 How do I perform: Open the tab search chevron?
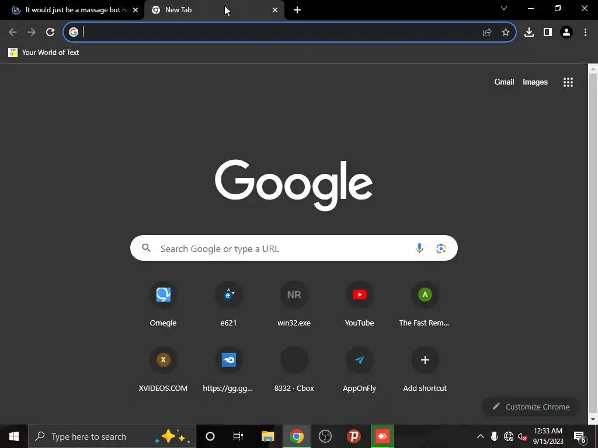pyautogui.click(x=504, y=8)
